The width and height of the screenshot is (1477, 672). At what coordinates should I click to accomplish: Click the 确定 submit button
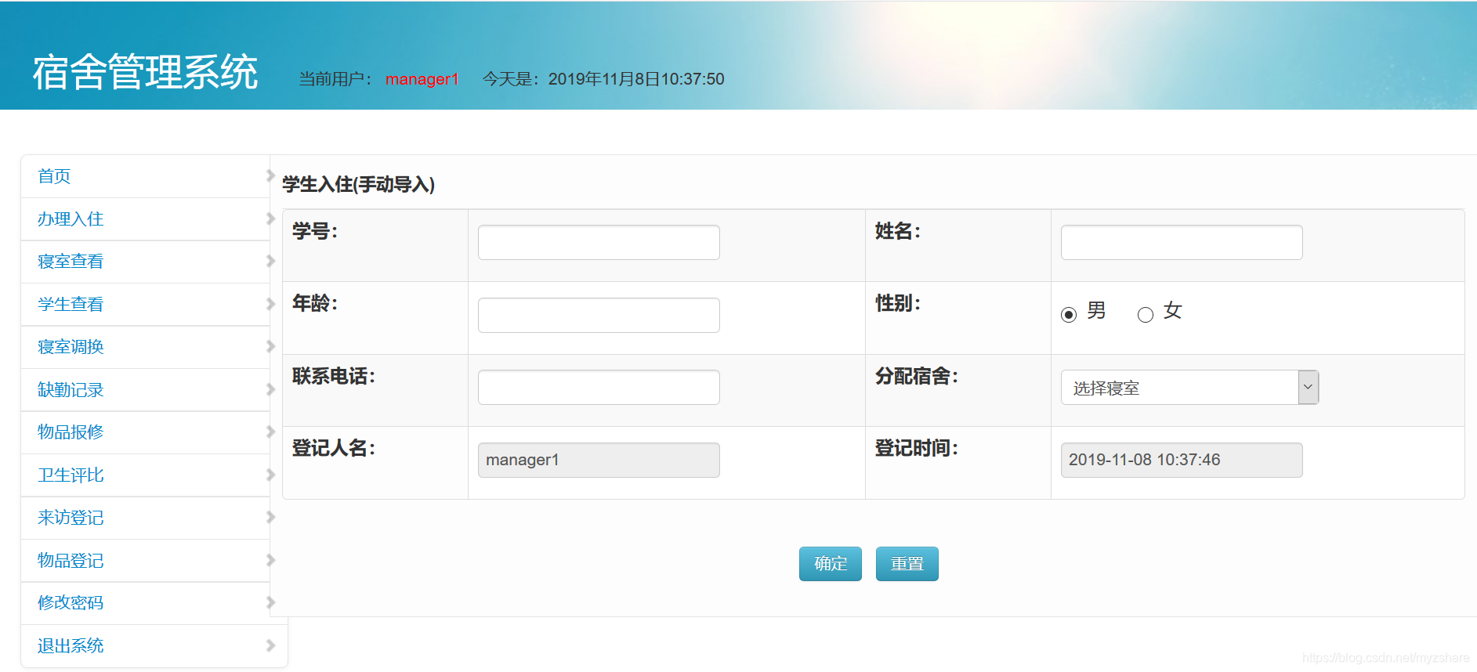click(x=831, y=564)
